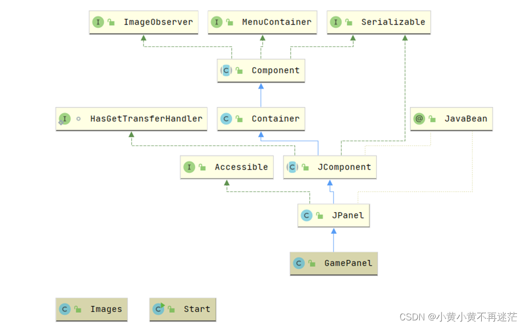Click the MenuContainer interface icon
525x327 pixels.
click(217, 22)
